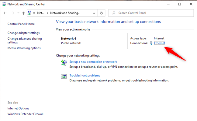
Task: Click the Back navigation arrow
Action: (5, 13)
